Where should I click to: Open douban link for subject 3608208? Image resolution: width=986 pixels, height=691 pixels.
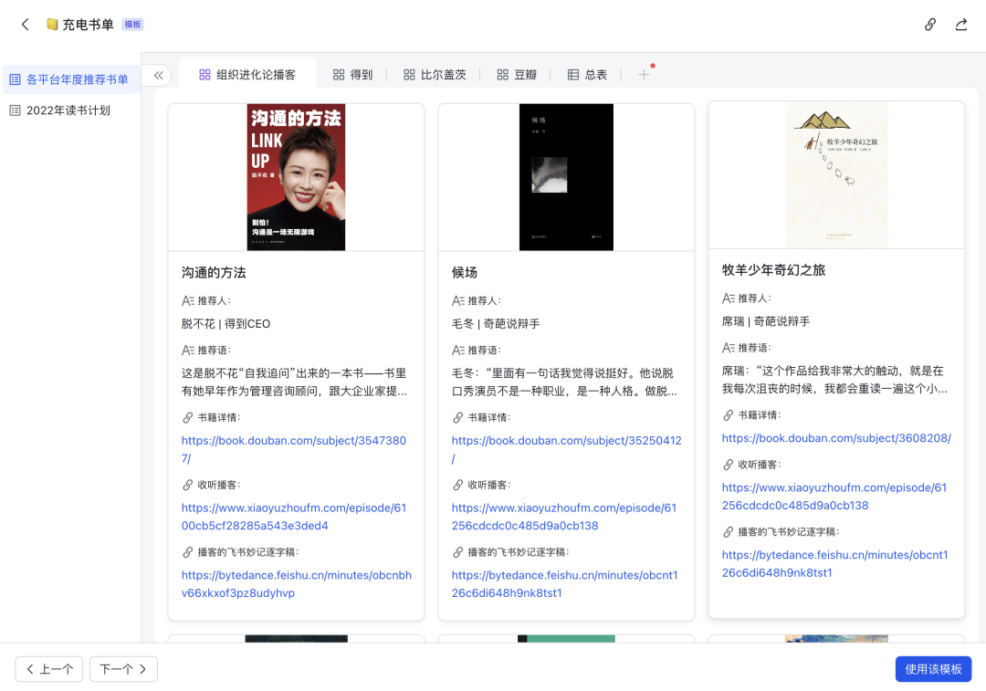pos(836,438)
